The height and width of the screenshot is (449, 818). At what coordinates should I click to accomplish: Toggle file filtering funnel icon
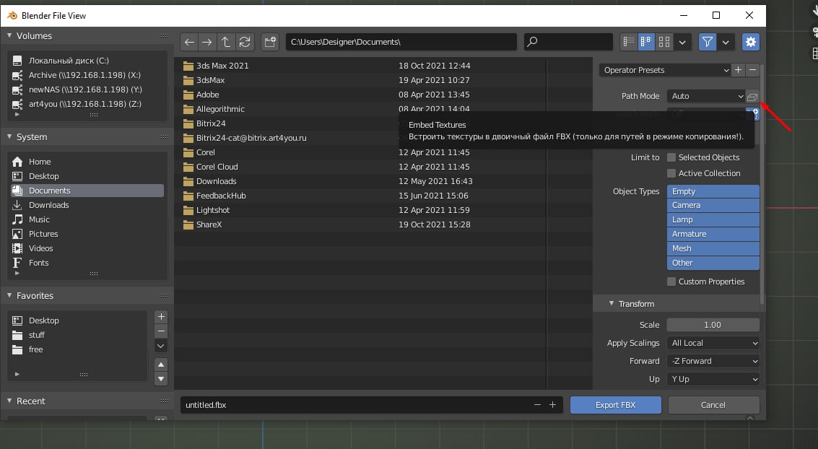pos(708,43)
